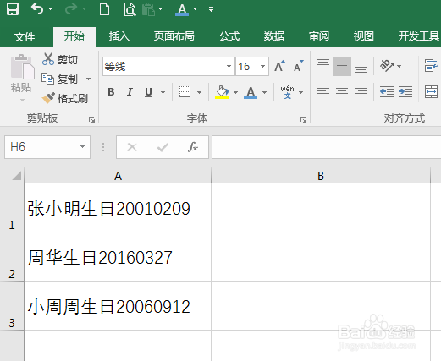
Task: Click the Insert Function fx icon
Action: [193, 147]
